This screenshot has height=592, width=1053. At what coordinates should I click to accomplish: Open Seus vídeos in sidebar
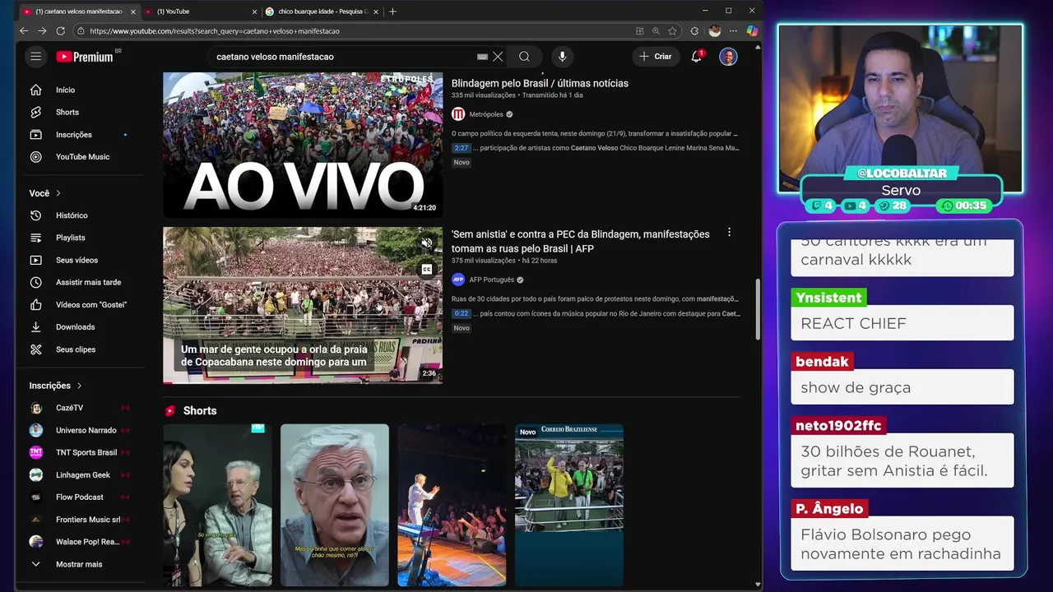point(75,260)
